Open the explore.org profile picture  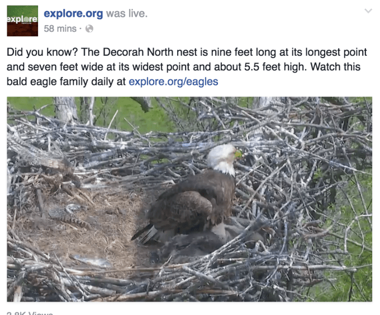tap(22, 21)
